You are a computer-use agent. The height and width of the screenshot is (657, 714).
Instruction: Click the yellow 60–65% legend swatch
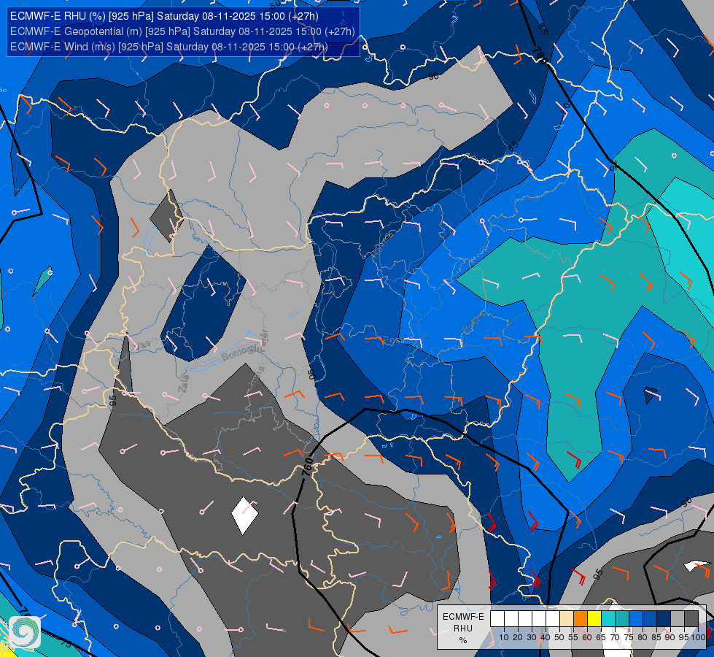pos(594,618)
